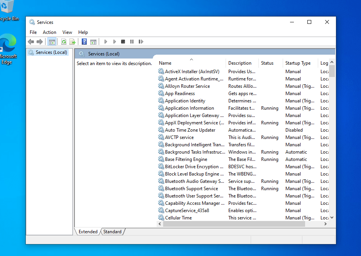
Task: Click the vertical scrollbar down arrow
Action: click(x=332, y=218)
